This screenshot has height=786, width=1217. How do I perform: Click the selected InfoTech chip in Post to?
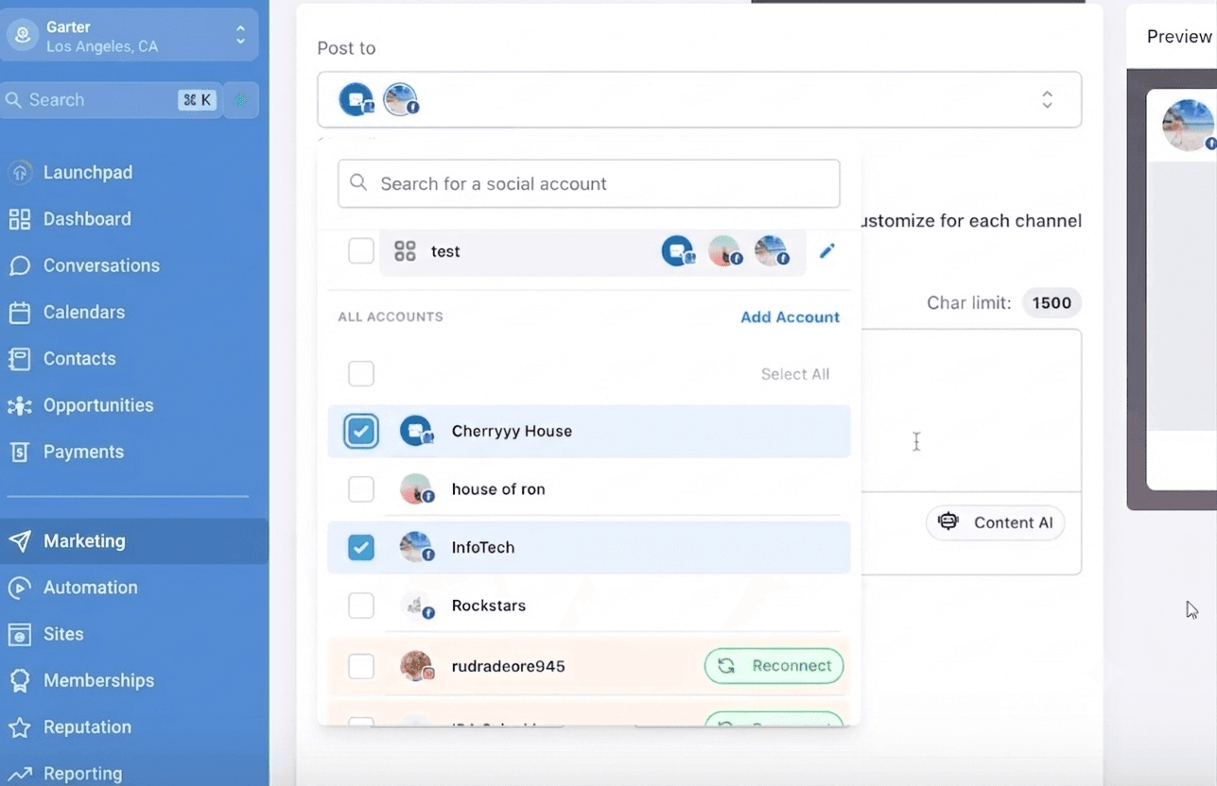tap(401, 99)
